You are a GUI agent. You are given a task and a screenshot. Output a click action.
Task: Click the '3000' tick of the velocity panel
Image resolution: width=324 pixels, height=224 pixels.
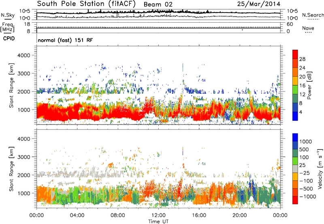click(23, 157)
